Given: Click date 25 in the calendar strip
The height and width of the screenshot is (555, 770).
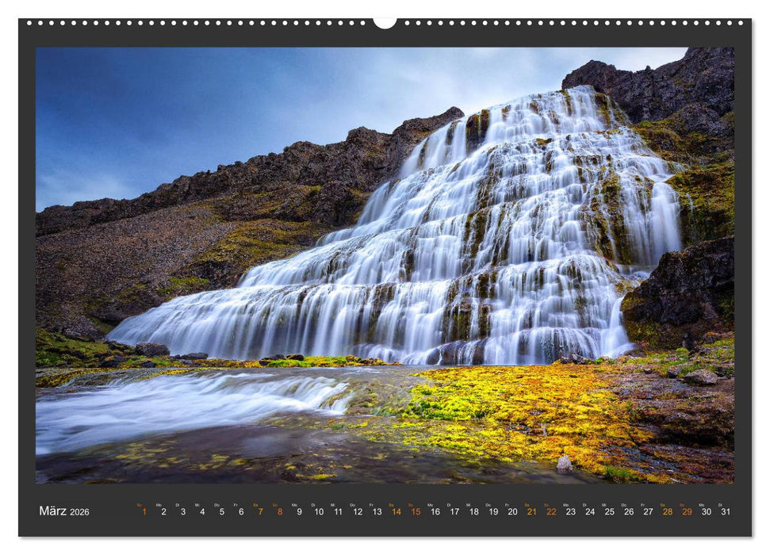Looking at the screenshot, I should [x=611, y=514].
